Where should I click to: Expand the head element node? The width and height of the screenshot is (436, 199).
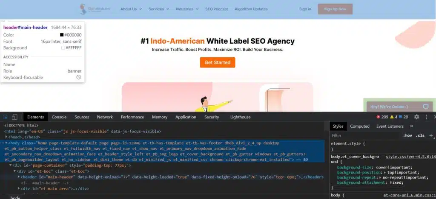pos(6,137)
